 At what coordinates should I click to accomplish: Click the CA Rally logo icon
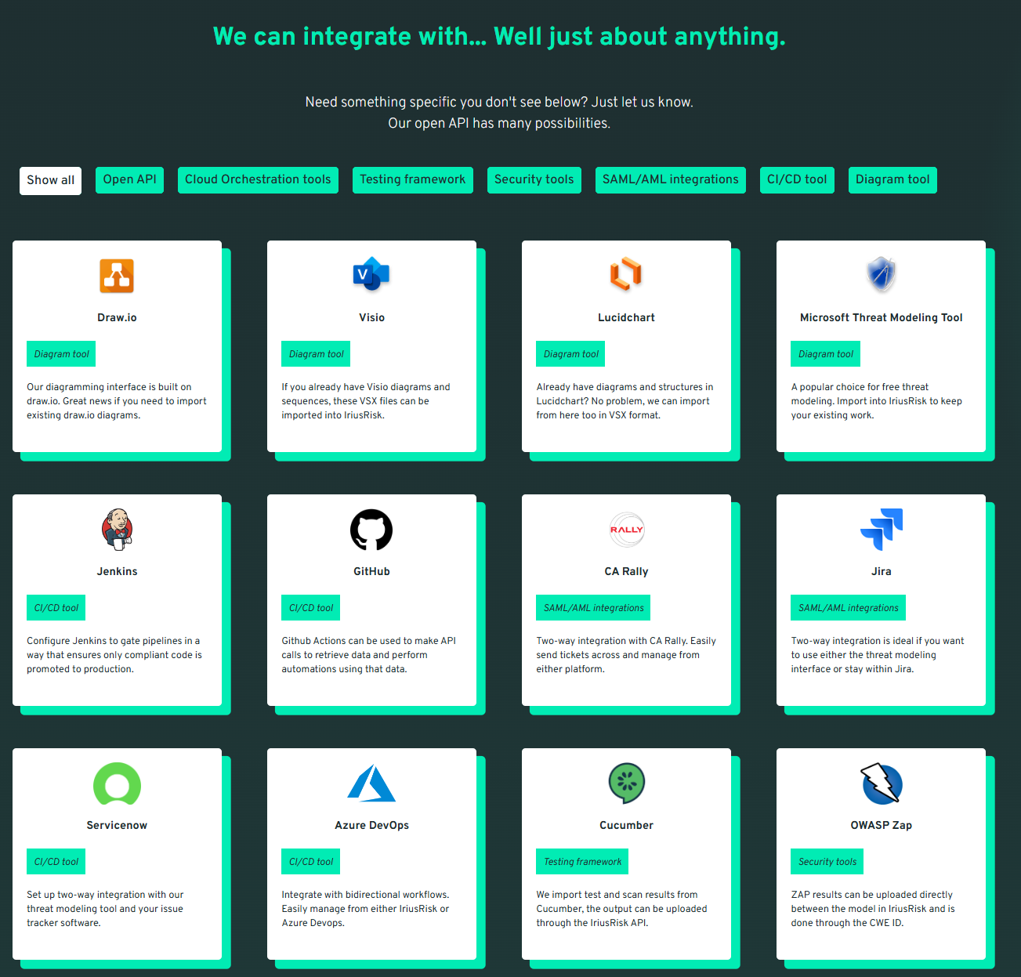(627, 530)
